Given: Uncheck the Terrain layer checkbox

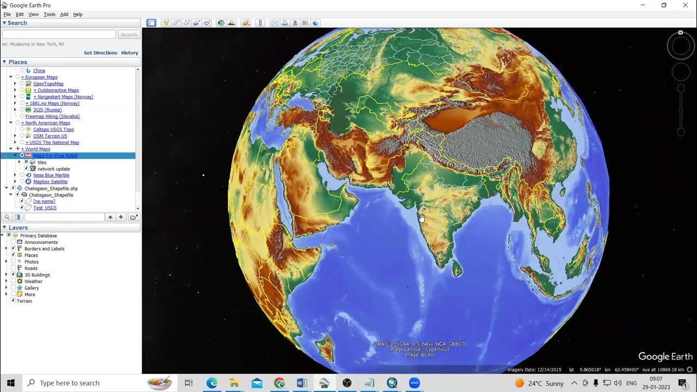Looking at the screenshot, I should pos(13,301).
